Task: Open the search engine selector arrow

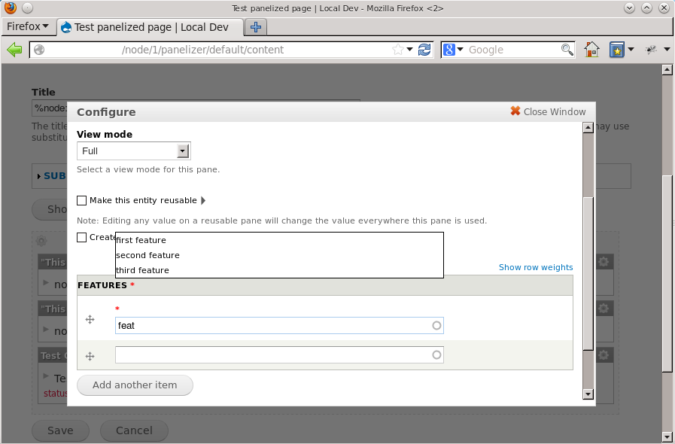Action: [460, 50]
